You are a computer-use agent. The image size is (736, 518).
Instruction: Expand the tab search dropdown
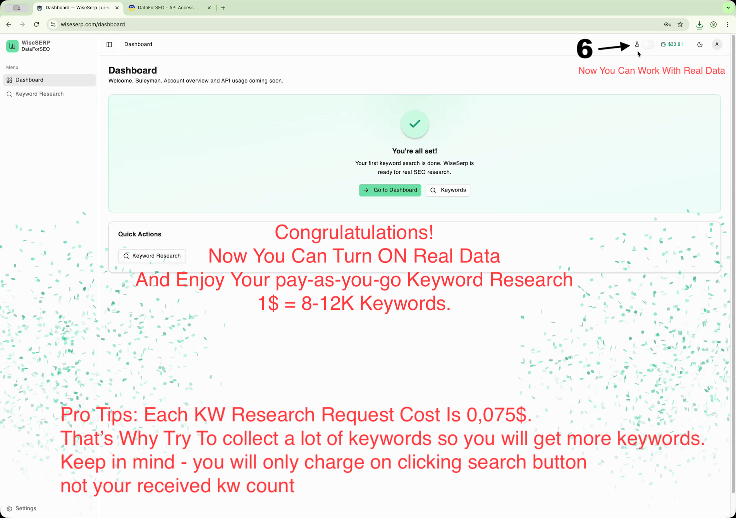(x=728, y=8)
